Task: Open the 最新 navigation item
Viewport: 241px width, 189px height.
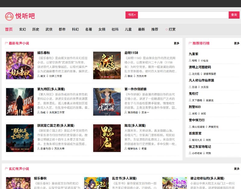Action: [141, 29]
